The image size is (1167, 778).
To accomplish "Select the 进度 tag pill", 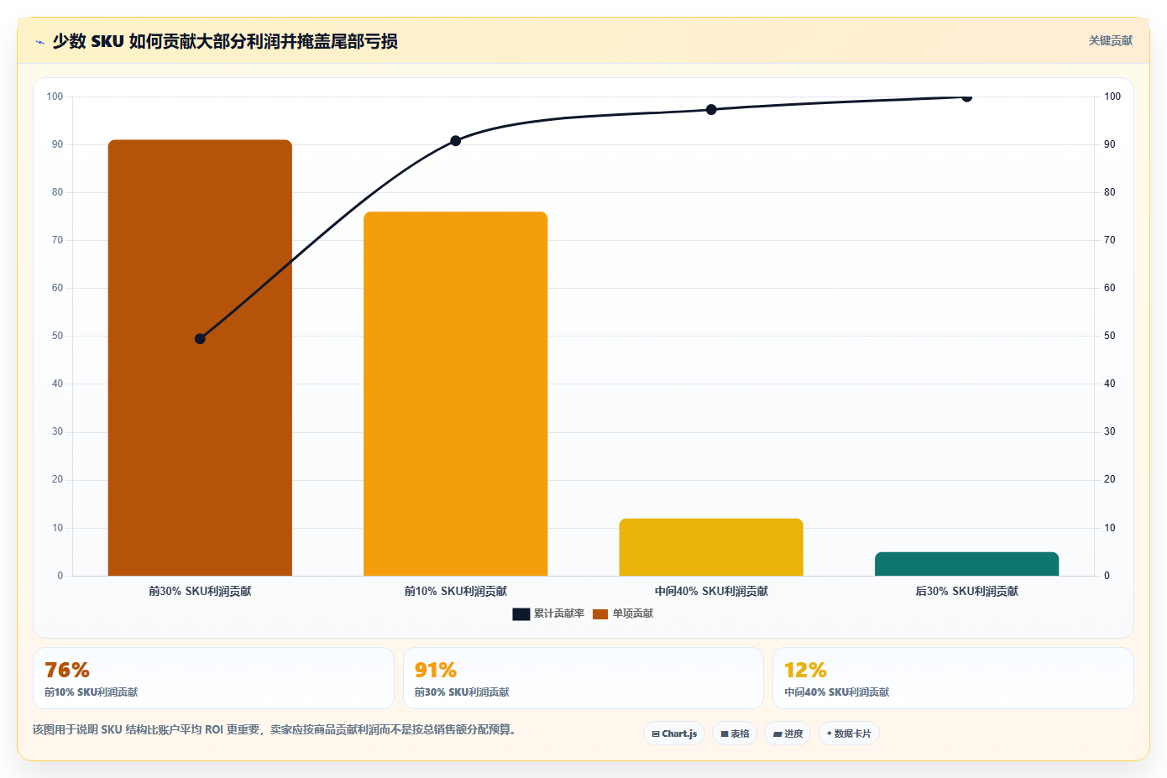I will pyautogui.click(x=788, y=734).
